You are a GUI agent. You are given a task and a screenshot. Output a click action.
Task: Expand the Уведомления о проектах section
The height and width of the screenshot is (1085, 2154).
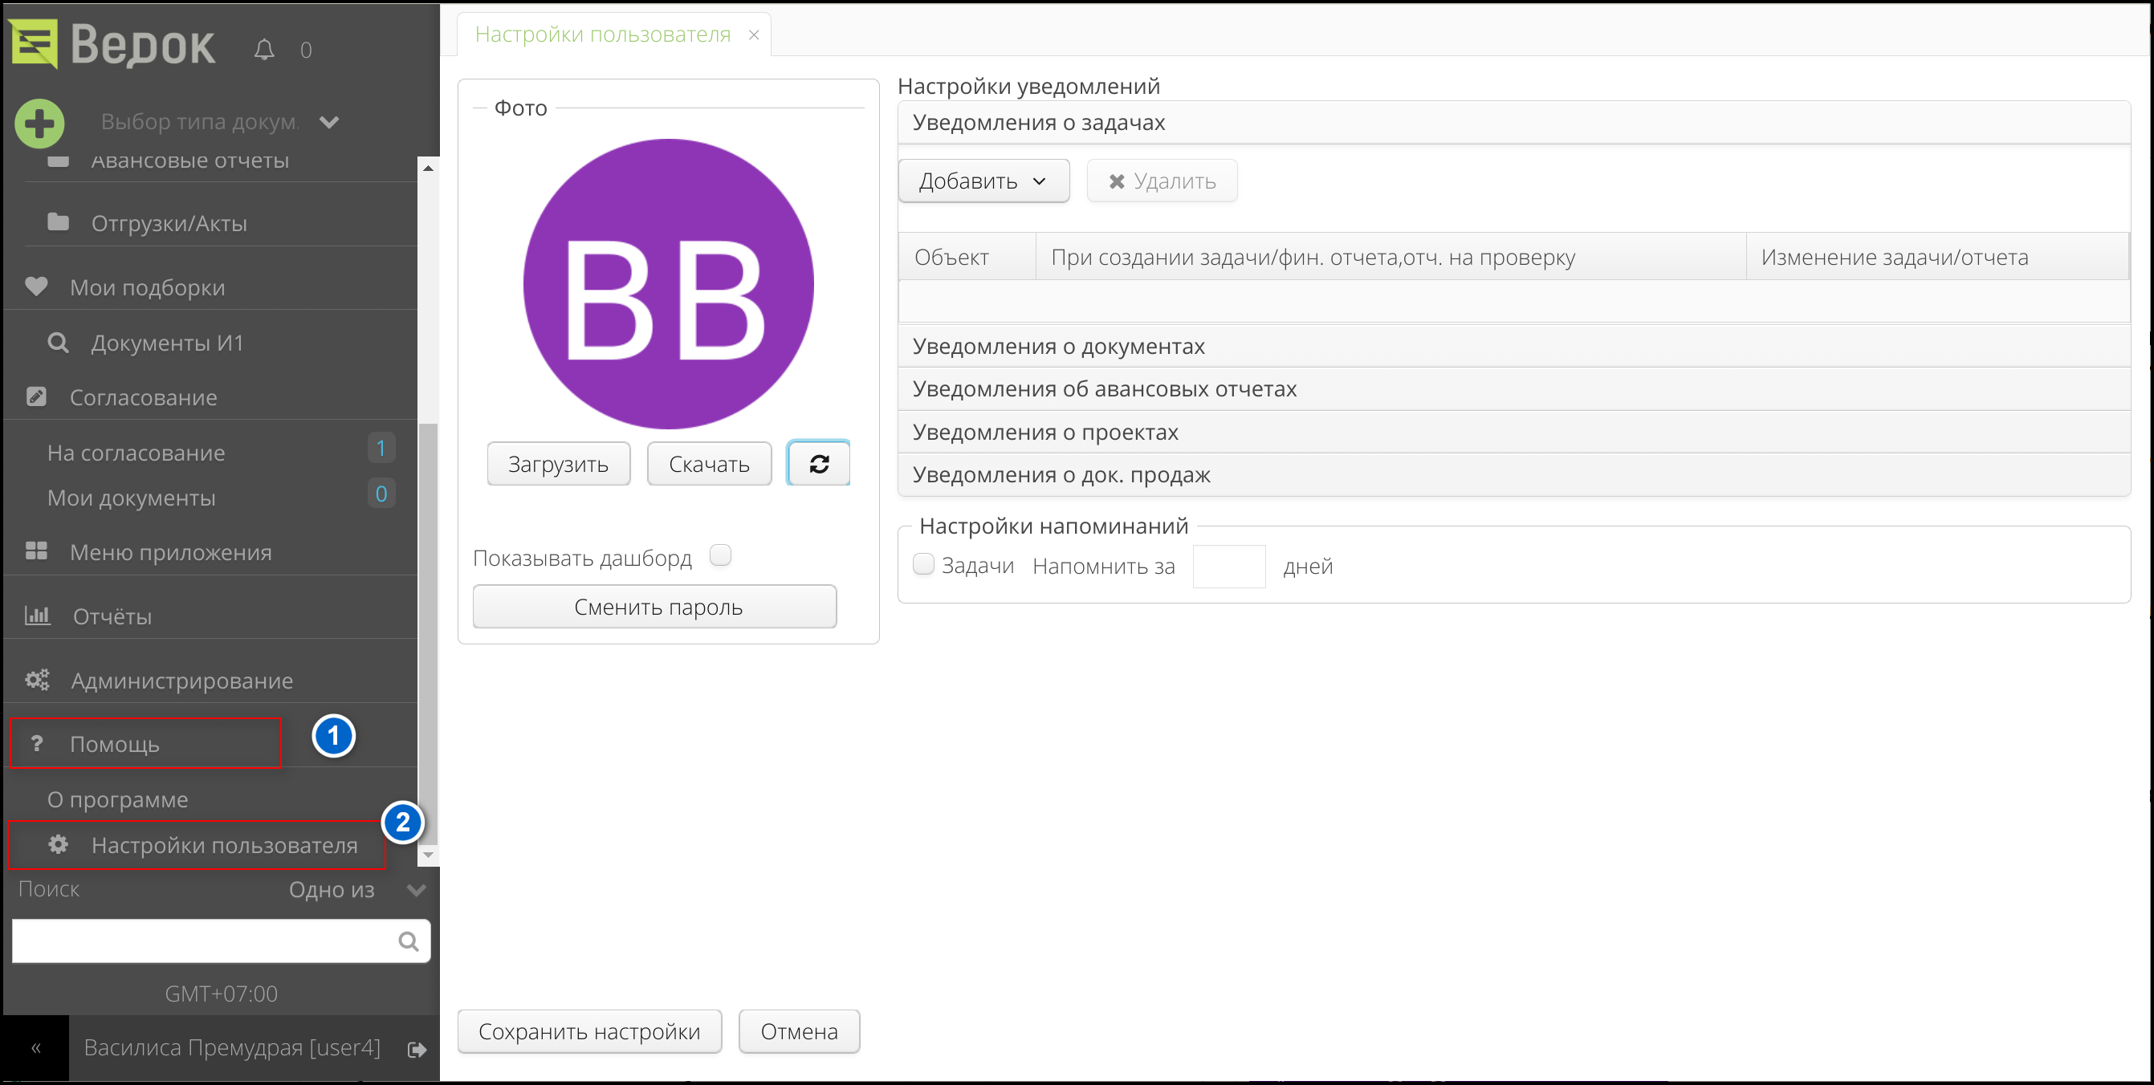(x=1044, y=431)
